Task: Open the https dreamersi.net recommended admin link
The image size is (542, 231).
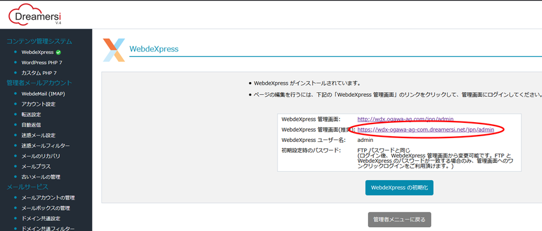Action: pyautogui.click(x=425, y=130)
